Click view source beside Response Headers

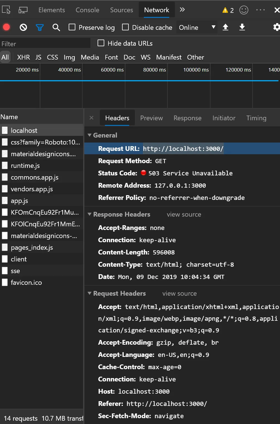click(184, 214)
